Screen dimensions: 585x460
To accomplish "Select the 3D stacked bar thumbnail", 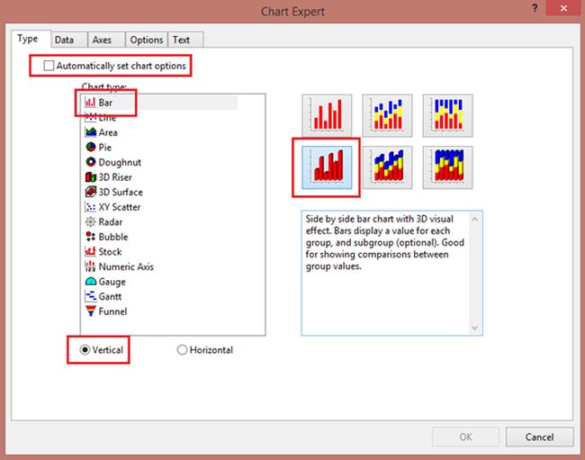I will click(387, 167).
